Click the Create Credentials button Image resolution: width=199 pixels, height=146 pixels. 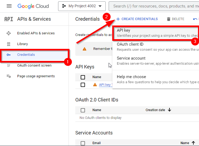pyautogui.click(x=137, y=19)
